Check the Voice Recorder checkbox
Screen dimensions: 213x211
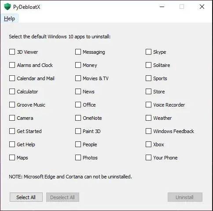coord(148,105)
